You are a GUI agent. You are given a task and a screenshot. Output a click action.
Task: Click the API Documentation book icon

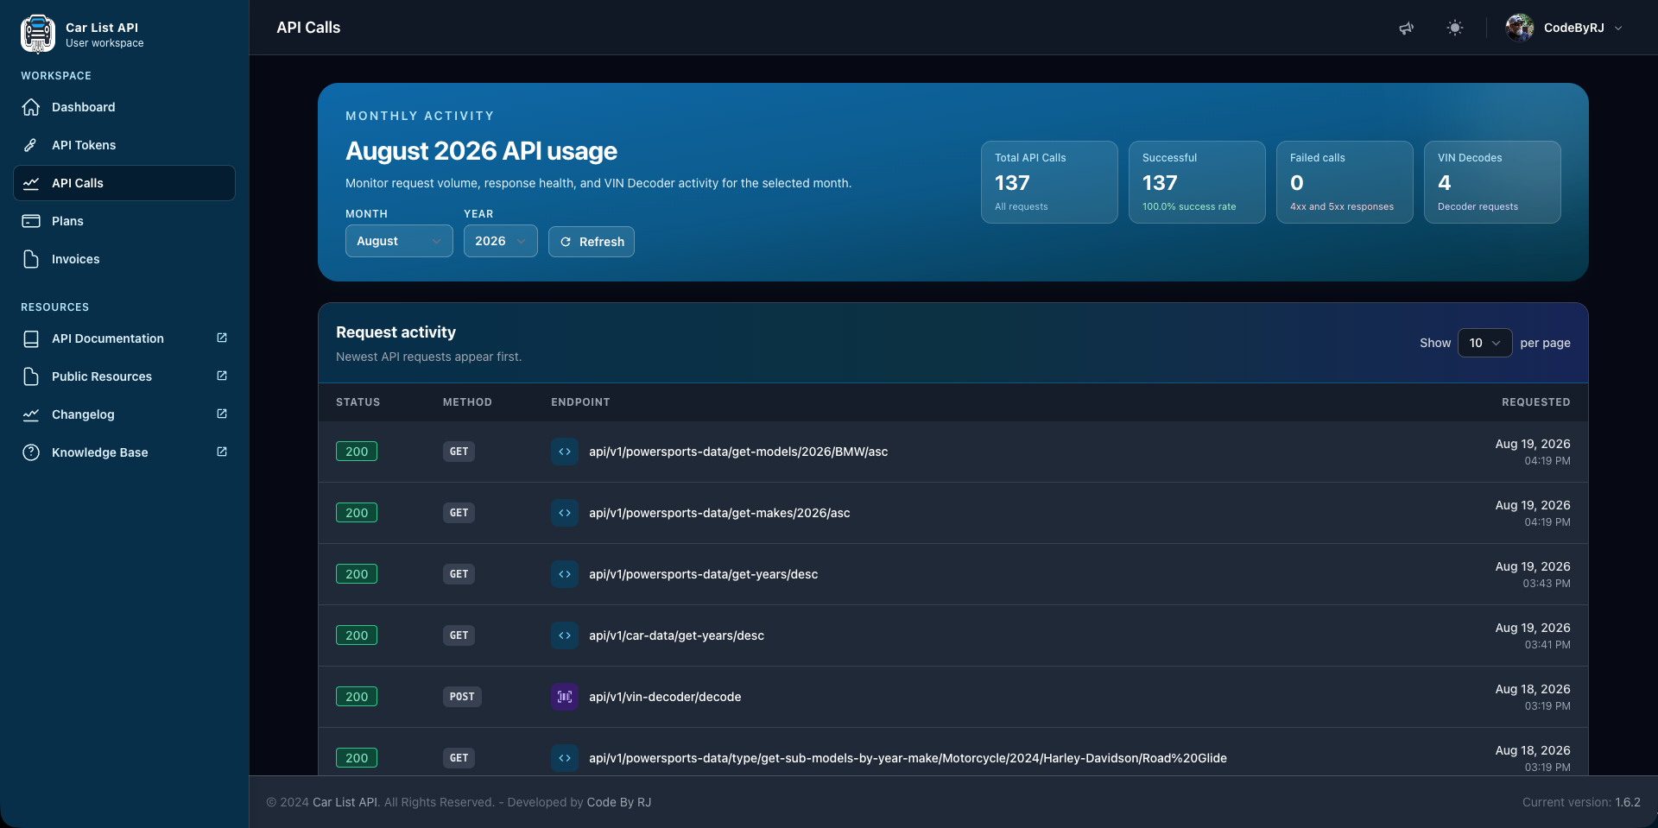tap(31, 338)
